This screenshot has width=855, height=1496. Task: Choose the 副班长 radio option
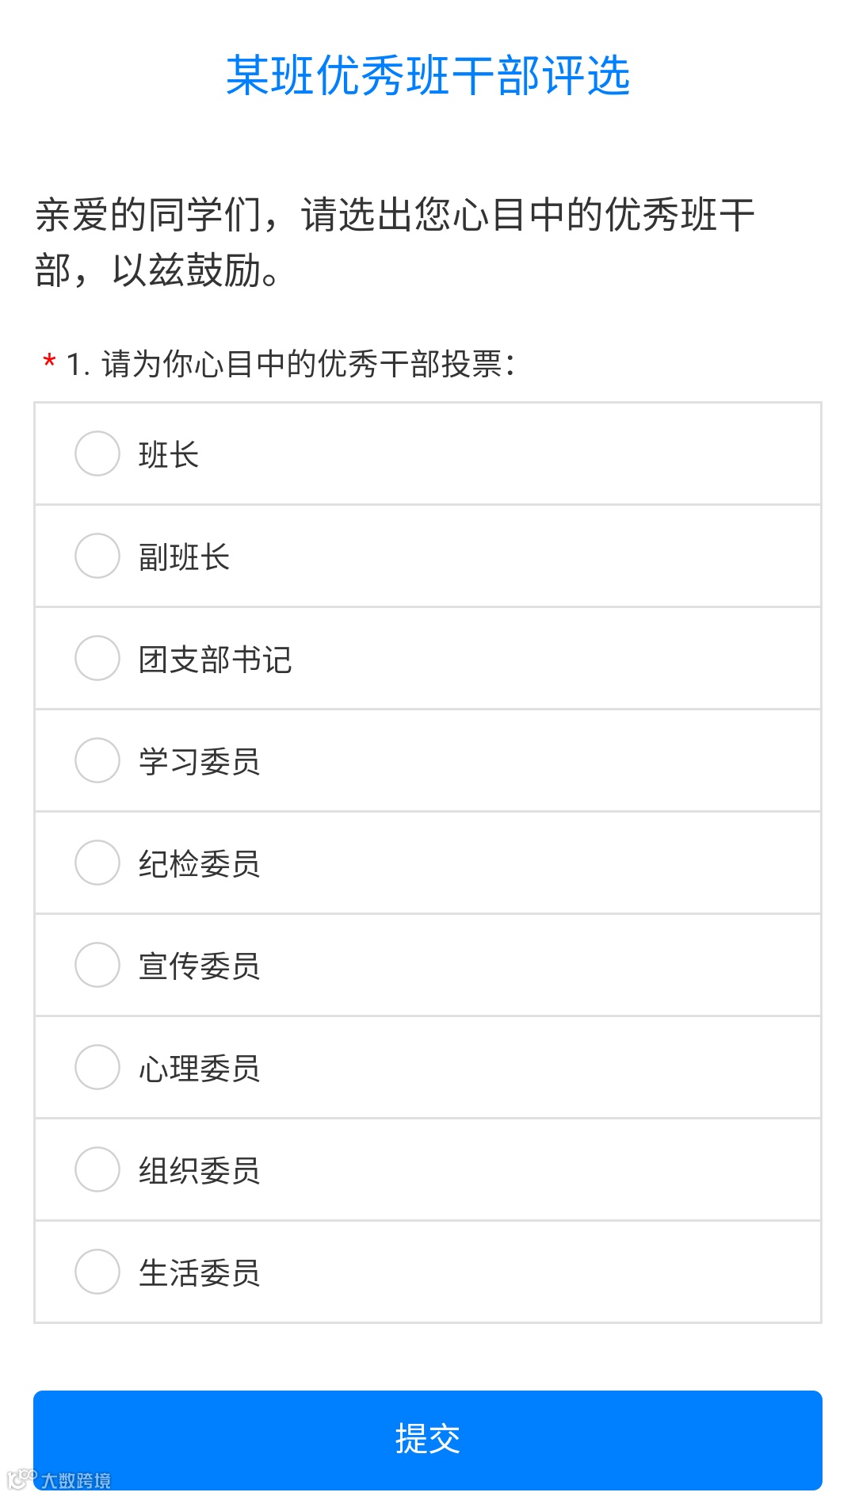97,556
